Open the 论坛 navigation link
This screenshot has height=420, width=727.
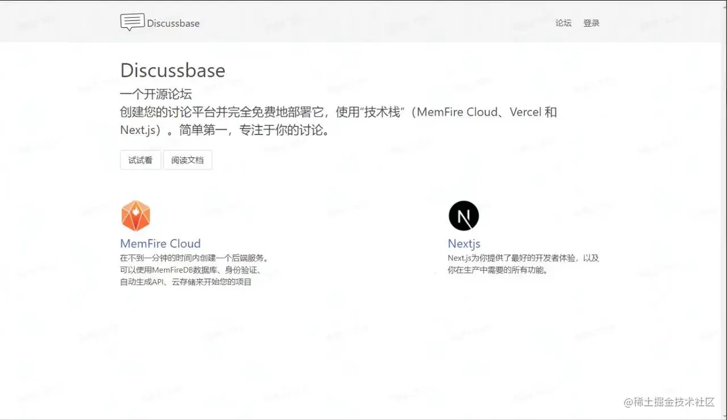[563, 23]
